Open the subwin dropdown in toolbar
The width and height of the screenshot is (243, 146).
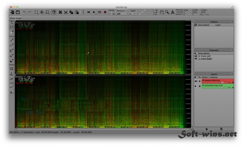132,14
